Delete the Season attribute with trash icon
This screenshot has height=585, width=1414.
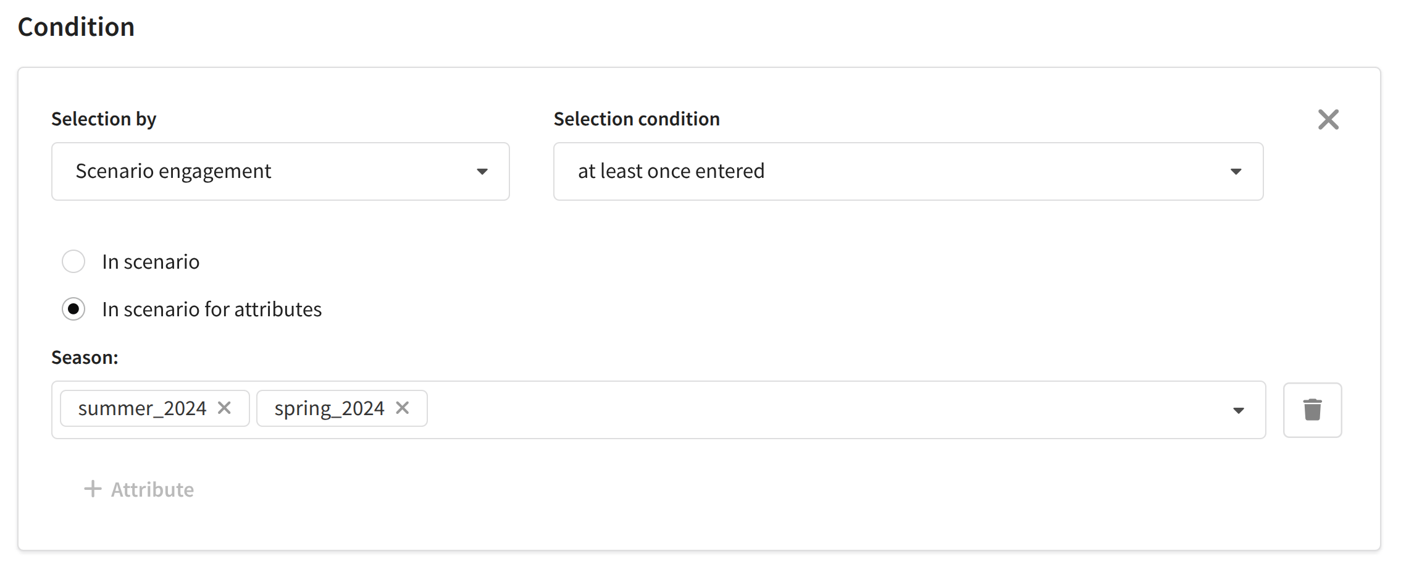point(1312,410)
